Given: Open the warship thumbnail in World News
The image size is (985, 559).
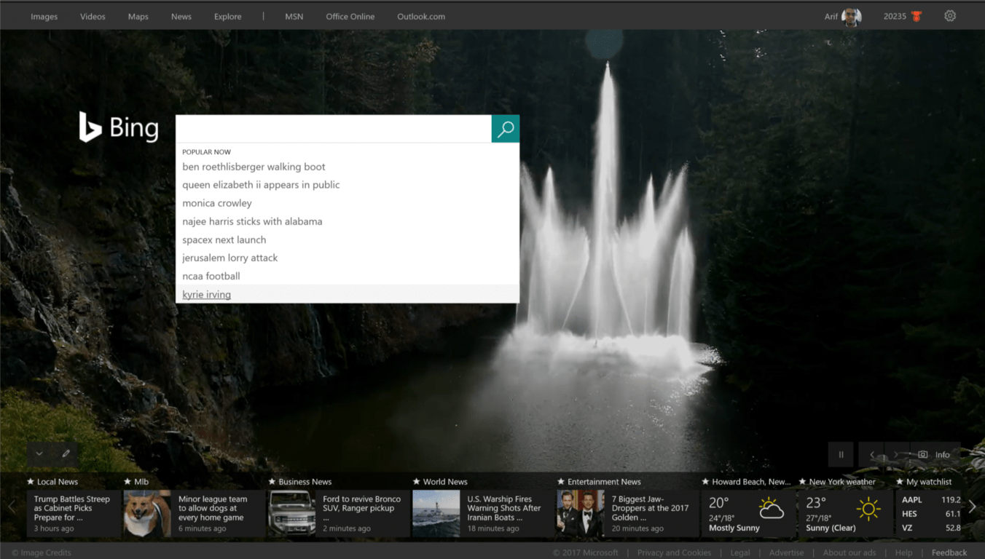Looking at the screenshot, I should point(436,513).
